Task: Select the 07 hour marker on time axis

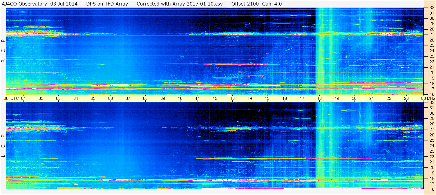Action: point(128,98)
